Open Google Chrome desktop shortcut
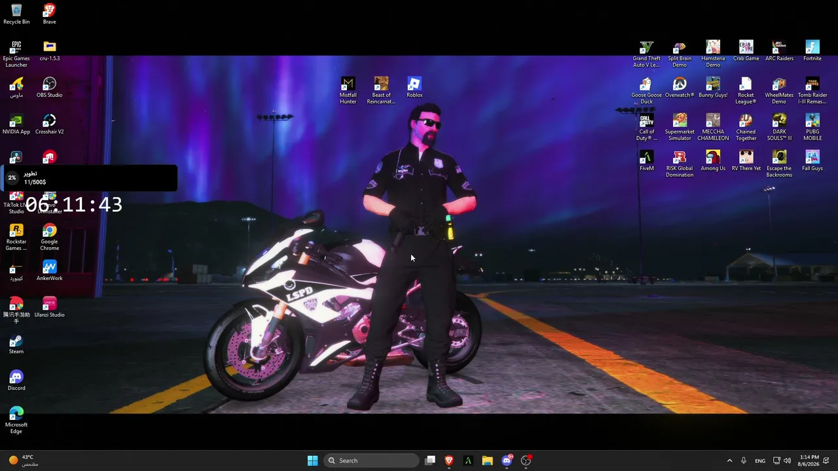Screen dimensions: 838x471 click(x=49, y=237)
